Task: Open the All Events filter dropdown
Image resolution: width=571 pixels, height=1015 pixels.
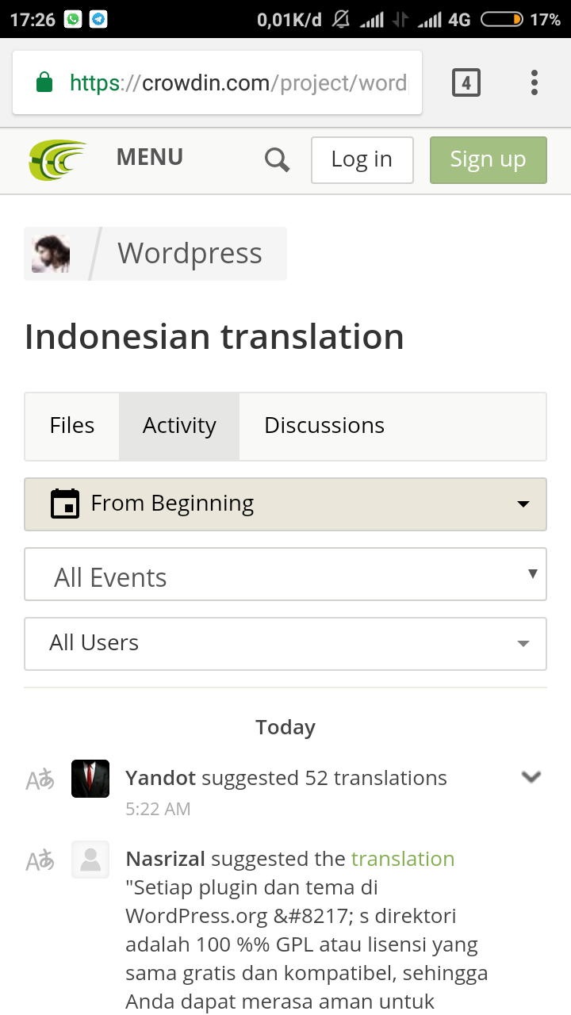Action: 285,575
